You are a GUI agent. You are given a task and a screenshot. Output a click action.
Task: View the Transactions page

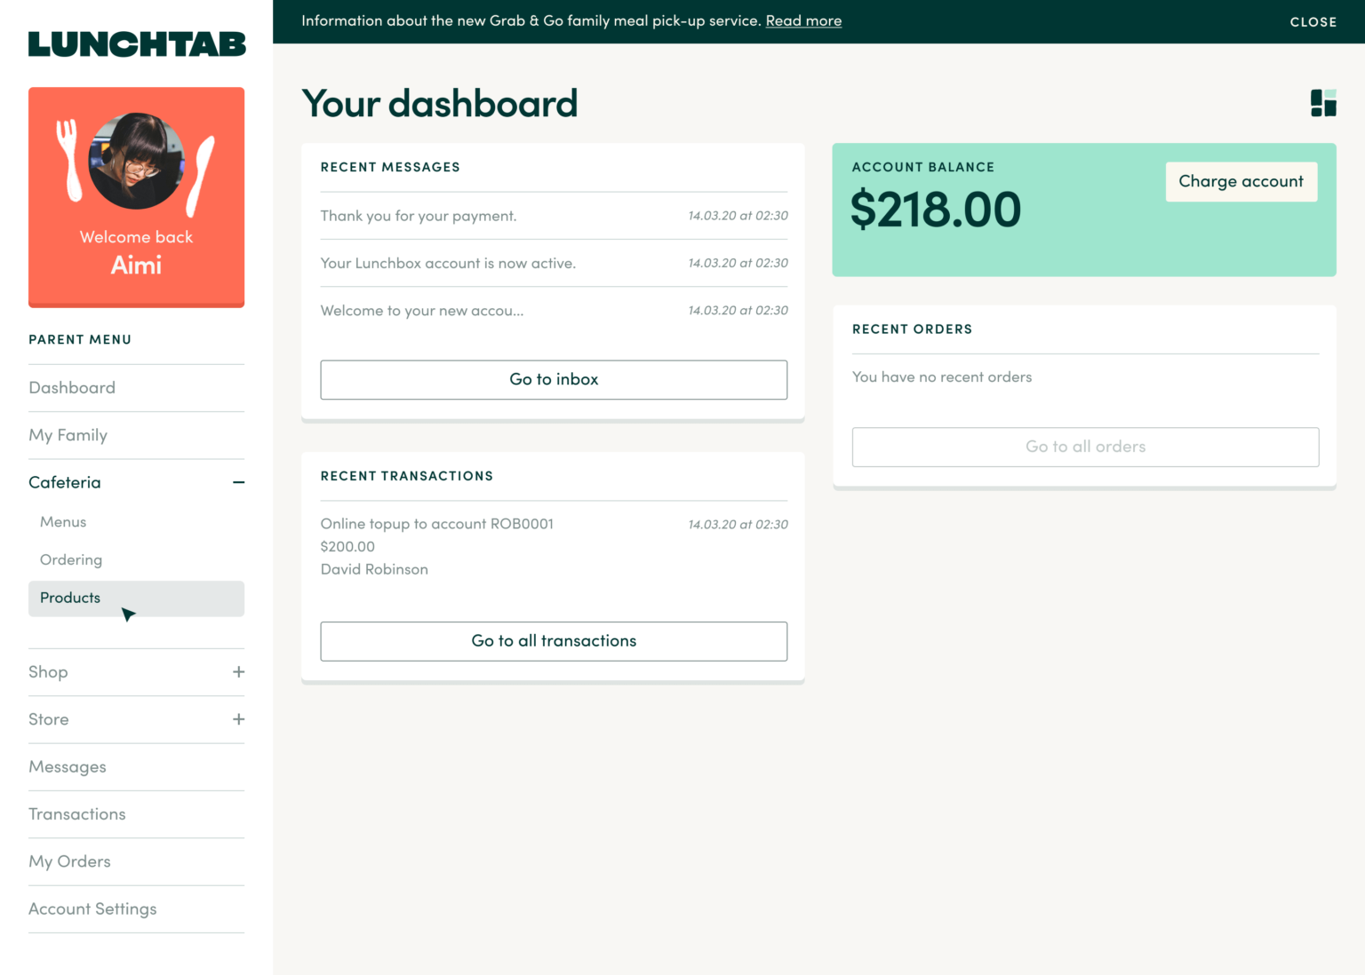tap(76, 813)
